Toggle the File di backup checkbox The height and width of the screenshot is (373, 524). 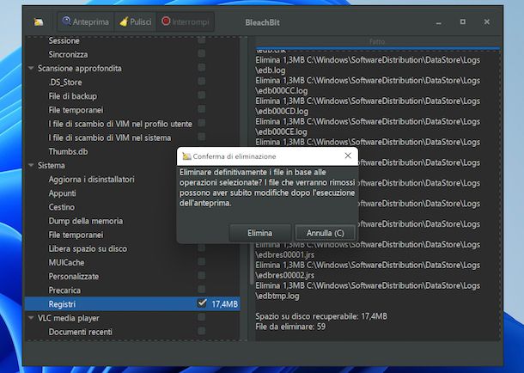[x=202, y=95]
